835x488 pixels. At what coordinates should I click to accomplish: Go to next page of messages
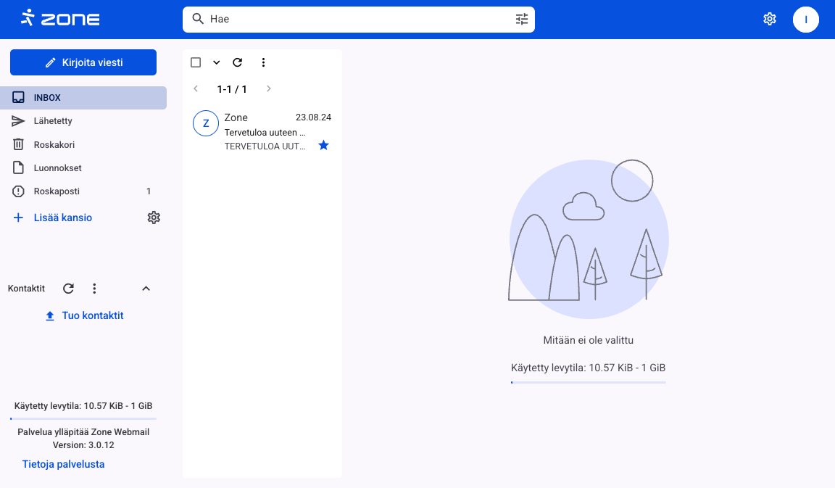(269, 89)
